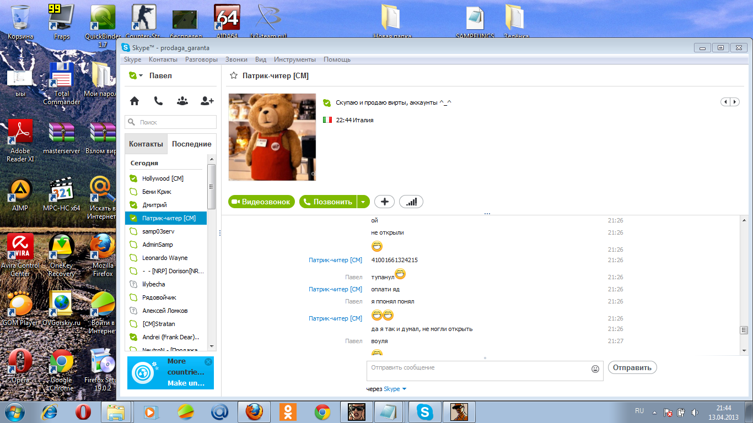The width and height of the screenshot is (753, 423).
Task: Click the Отправить send button
Action: click(632, 367)
